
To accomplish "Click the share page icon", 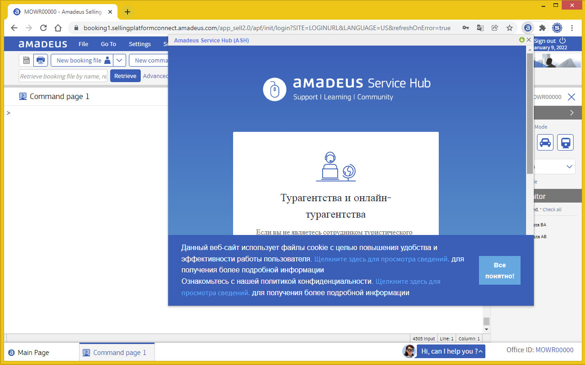I will click(x=495, y=28).
